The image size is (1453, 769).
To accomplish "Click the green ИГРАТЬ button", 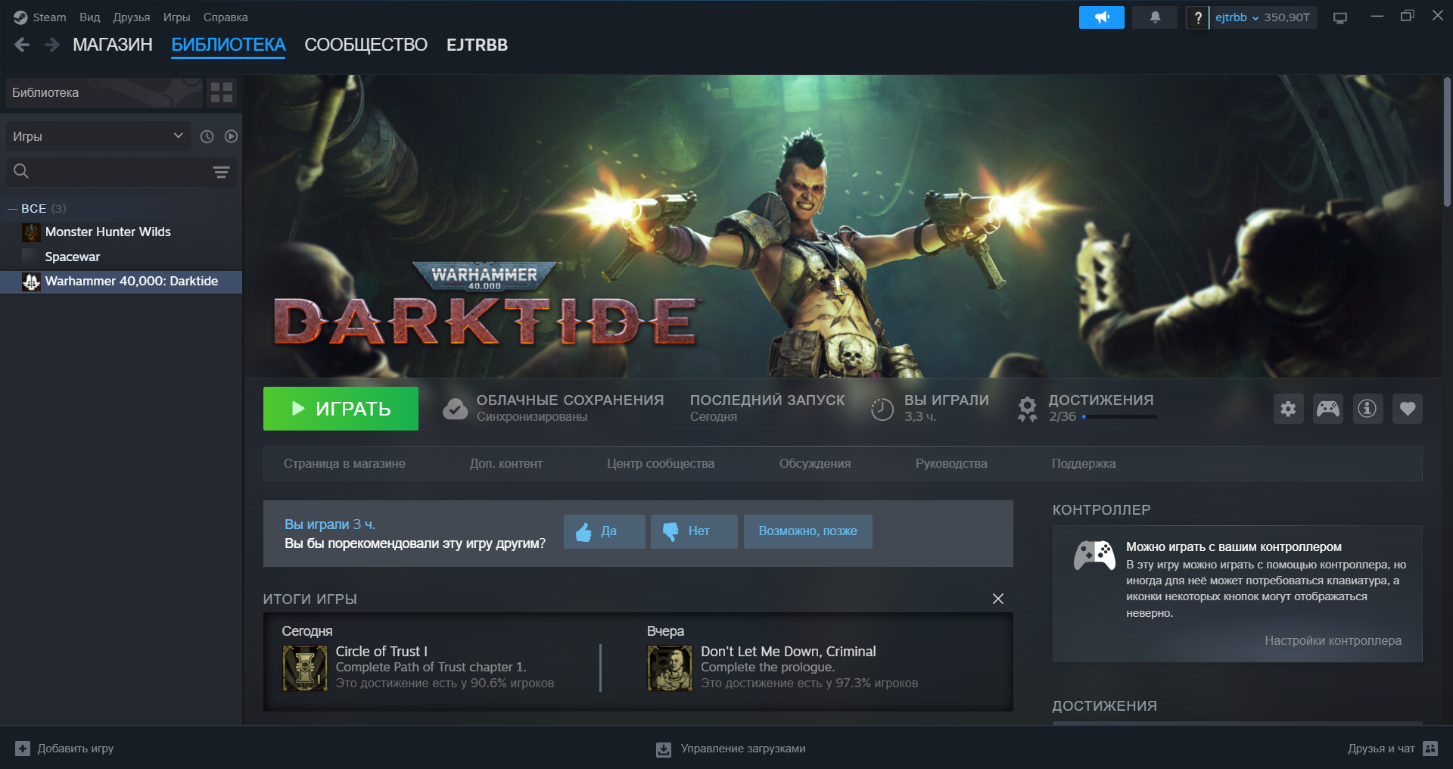I will point(341,409).
